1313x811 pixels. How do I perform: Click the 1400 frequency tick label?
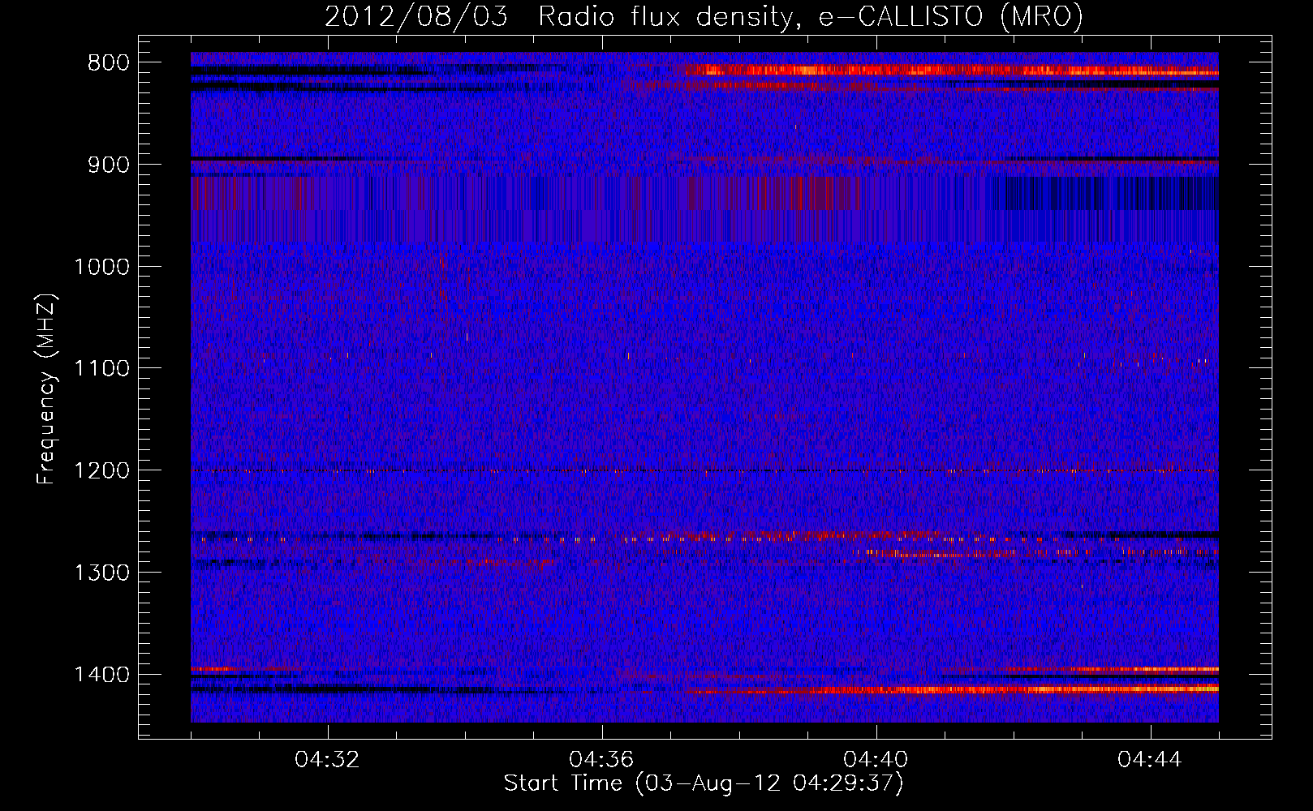click(101, 675)
